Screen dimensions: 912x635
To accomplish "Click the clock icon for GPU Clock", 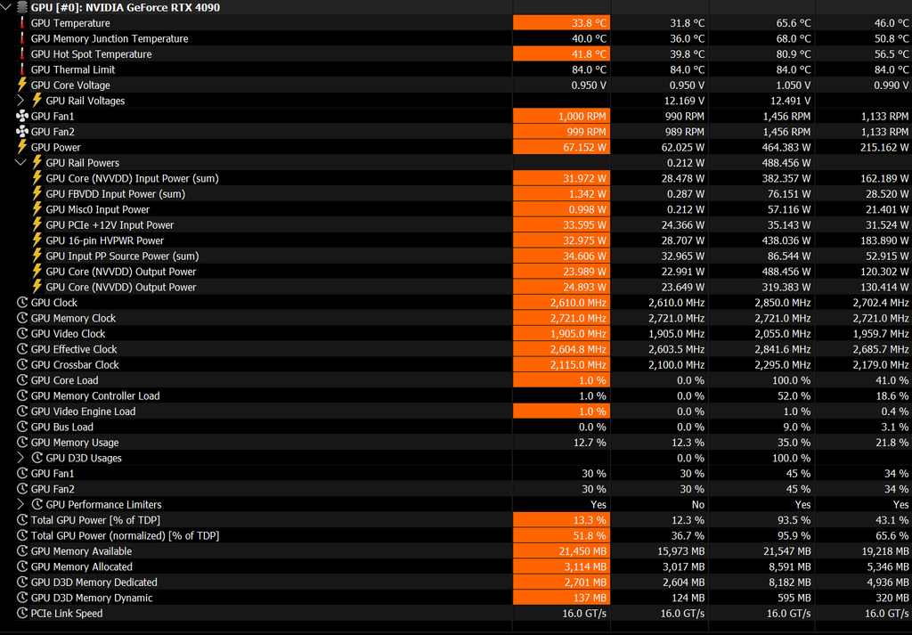I will coord(22,303).
